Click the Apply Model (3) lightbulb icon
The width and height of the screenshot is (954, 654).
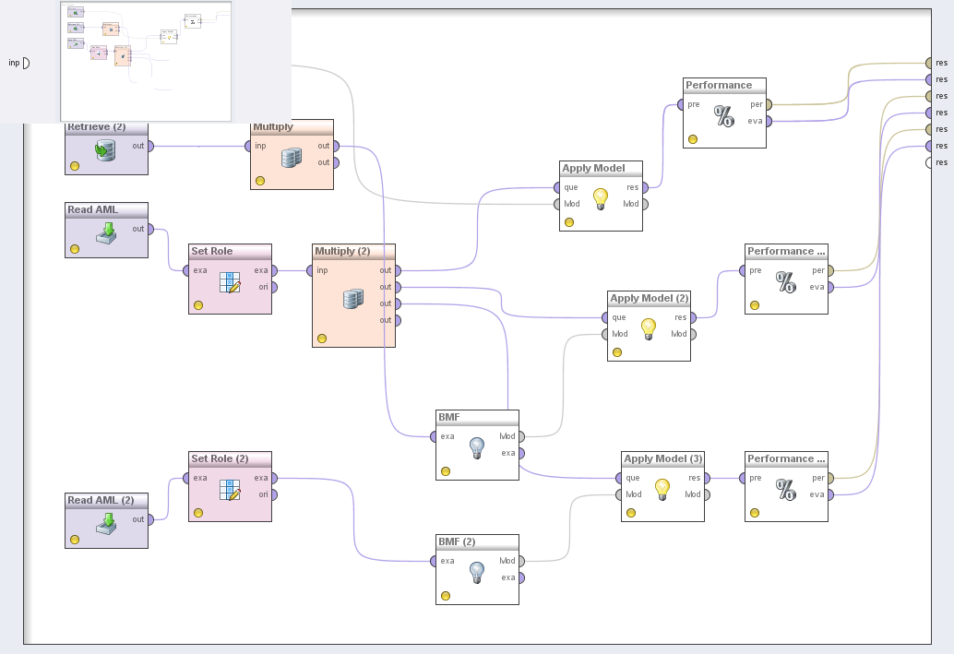pyautogui.click(x=662, y=490)
